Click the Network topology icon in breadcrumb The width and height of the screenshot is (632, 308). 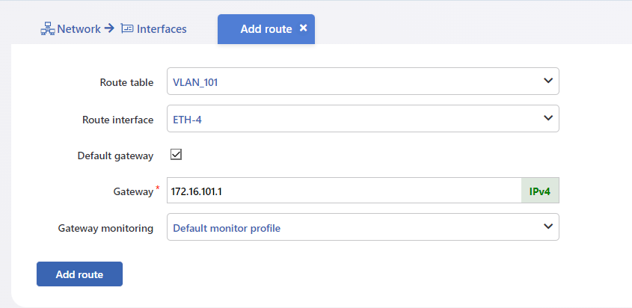click(48, 29)
